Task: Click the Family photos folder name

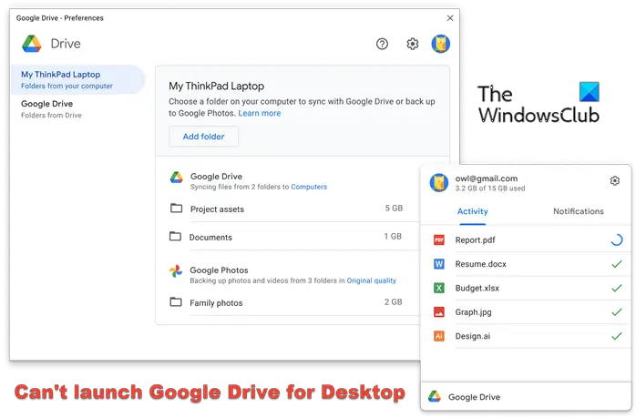Action: (x=216, y=303)
